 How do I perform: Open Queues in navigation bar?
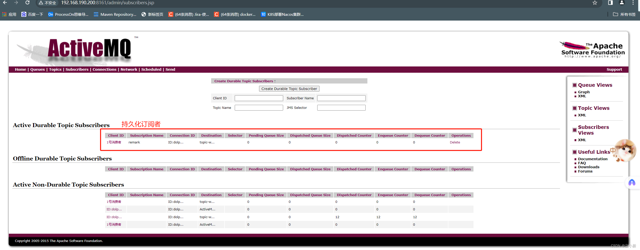[x=38, y=69]
